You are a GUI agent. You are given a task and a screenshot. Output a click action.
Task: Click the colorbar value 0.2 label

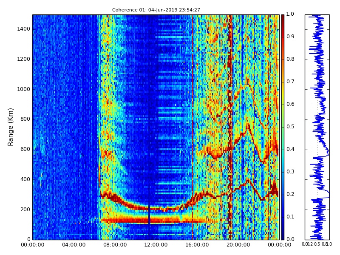[290, 194]
